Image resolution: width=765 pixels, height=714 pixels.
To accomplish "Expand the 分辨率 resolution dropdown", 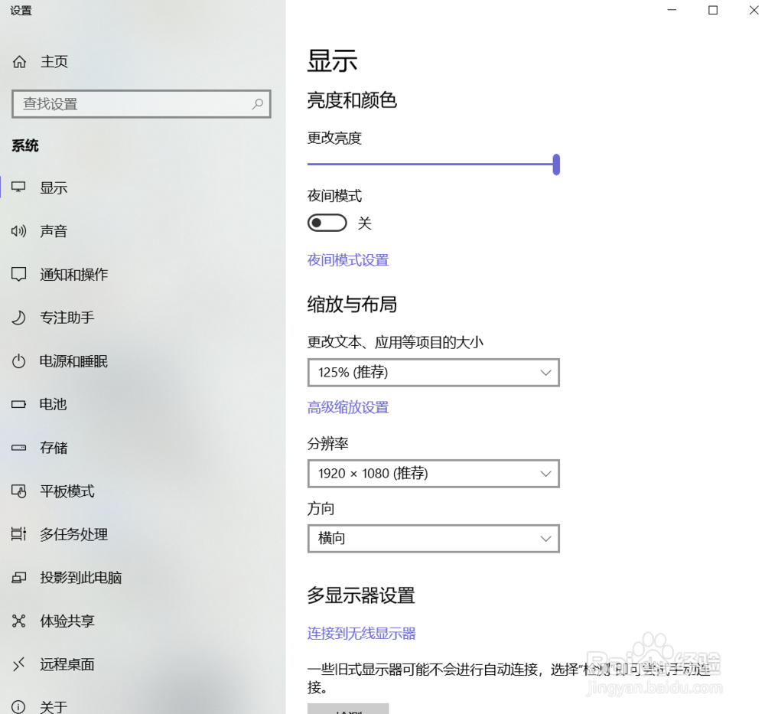I will pos(433,474).
